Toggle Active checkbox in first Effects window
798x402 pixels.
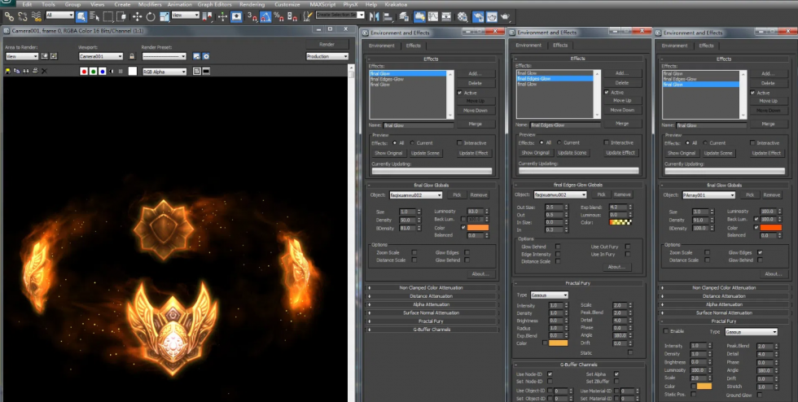[459, 93]
